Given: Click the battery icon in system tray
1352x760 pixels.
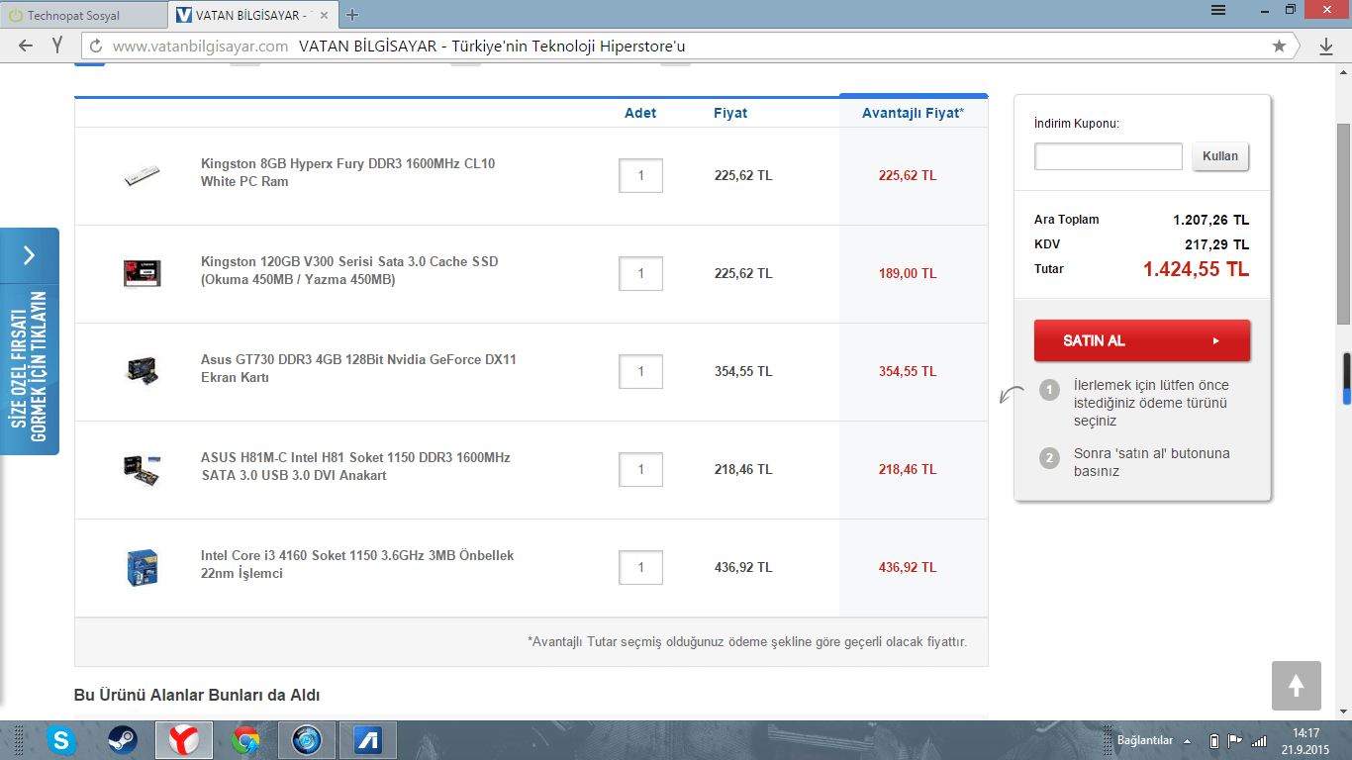Looking at the screenshot, I should click(1214, 741).
